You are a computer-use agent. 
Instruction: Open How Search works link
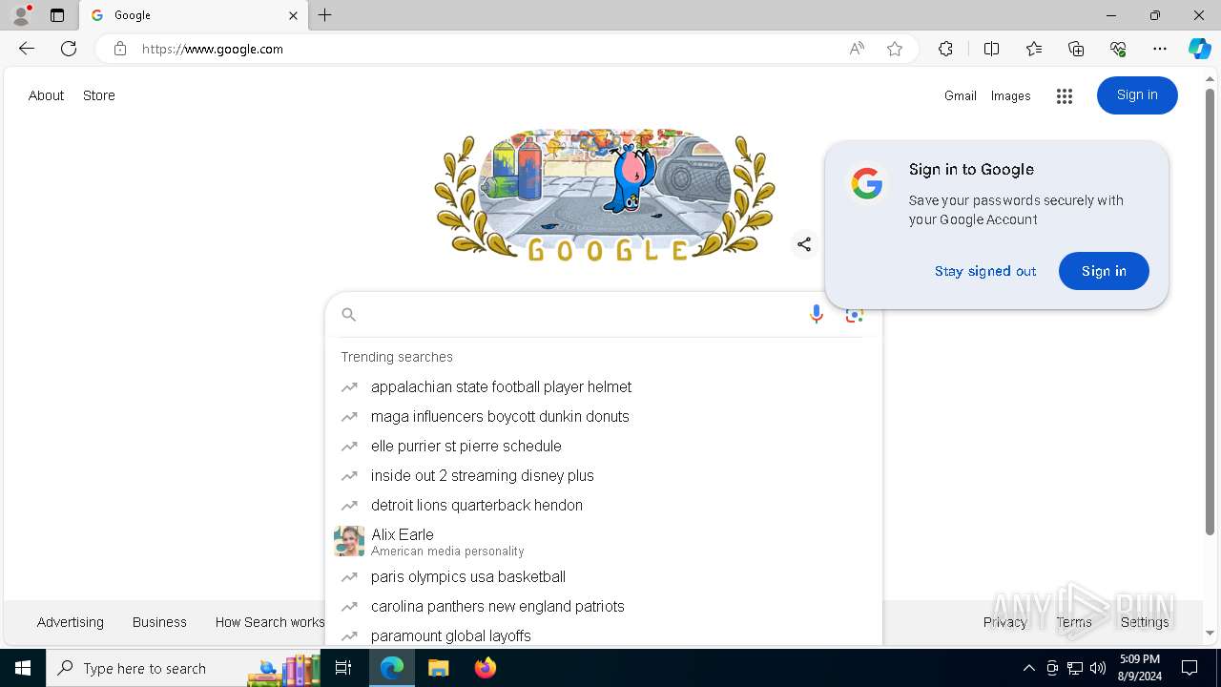coord(270,622)
